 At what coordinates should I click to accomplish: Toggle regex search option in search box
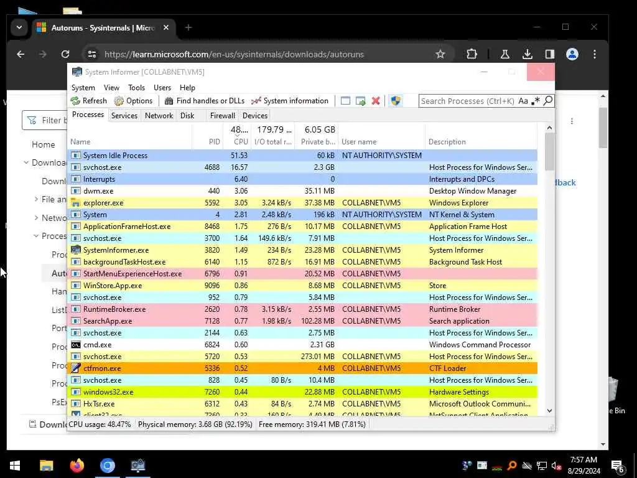536,101
